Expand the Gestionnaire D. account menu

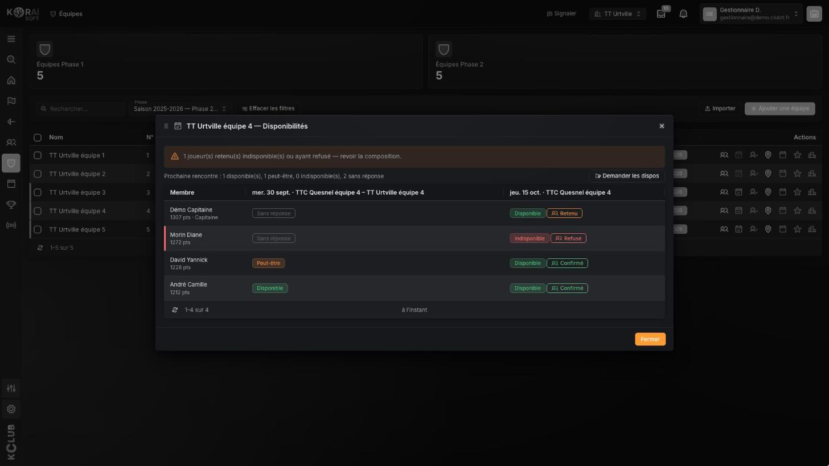pos(750,14)
